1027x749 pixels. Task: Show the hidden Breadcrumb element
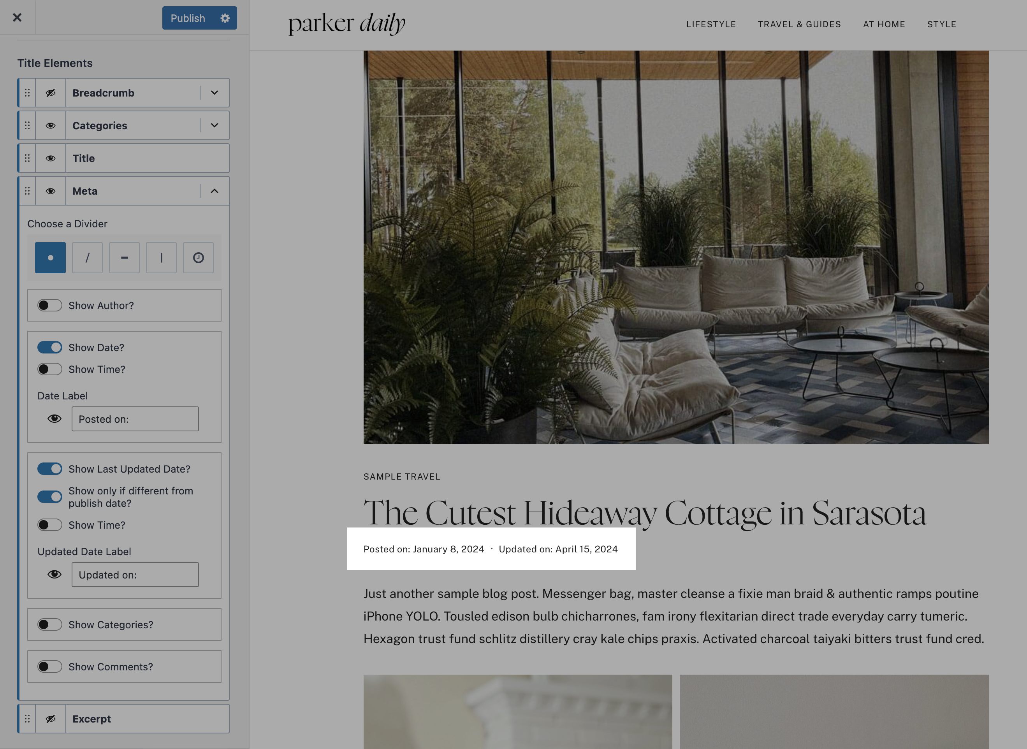tap(51, 93)
